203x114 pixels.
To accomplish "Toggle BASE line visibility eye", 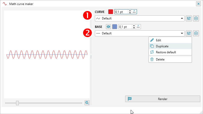I will 108,27.
